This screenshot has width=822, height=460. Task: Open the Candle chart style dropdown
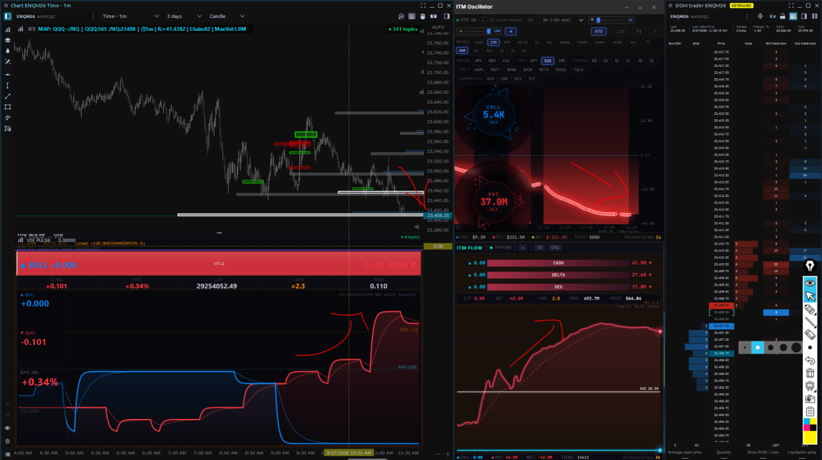(x=227, y=16)
